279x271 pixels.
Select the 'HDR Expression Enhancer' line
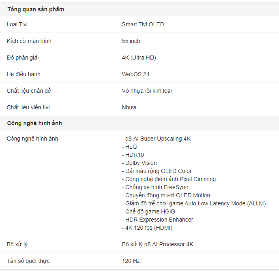[157, 220]
